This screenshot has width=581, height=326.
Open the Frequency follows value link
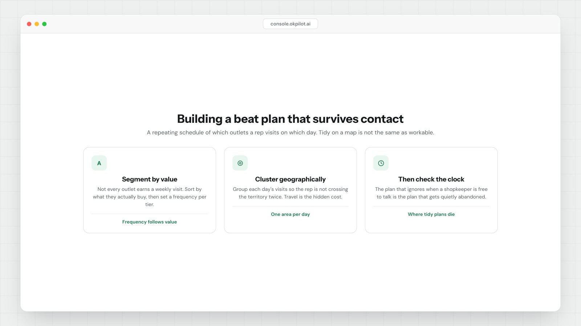pos(150,222)
